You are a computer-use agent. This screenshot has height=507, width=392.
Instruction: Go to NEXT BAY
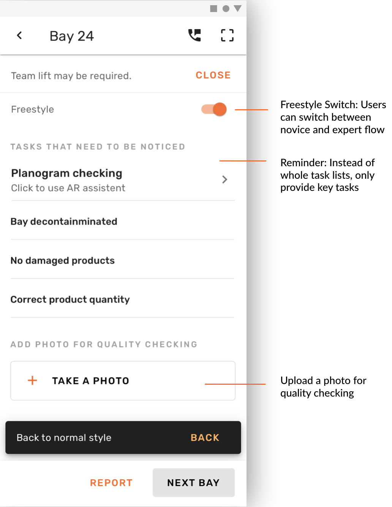pyautogui.click(x=193, y=483)
